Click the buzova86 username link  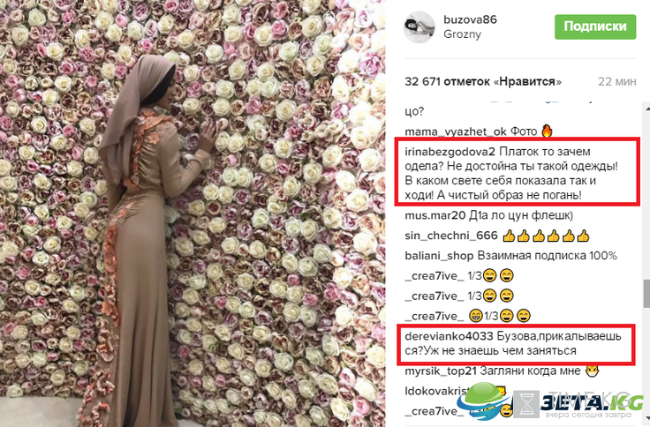(470, 19)
